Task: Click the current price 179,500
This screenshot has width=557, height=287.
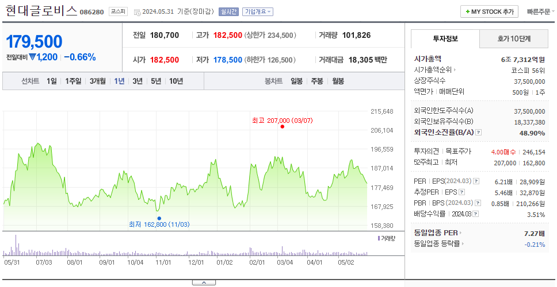Action: tap(34, 42)
